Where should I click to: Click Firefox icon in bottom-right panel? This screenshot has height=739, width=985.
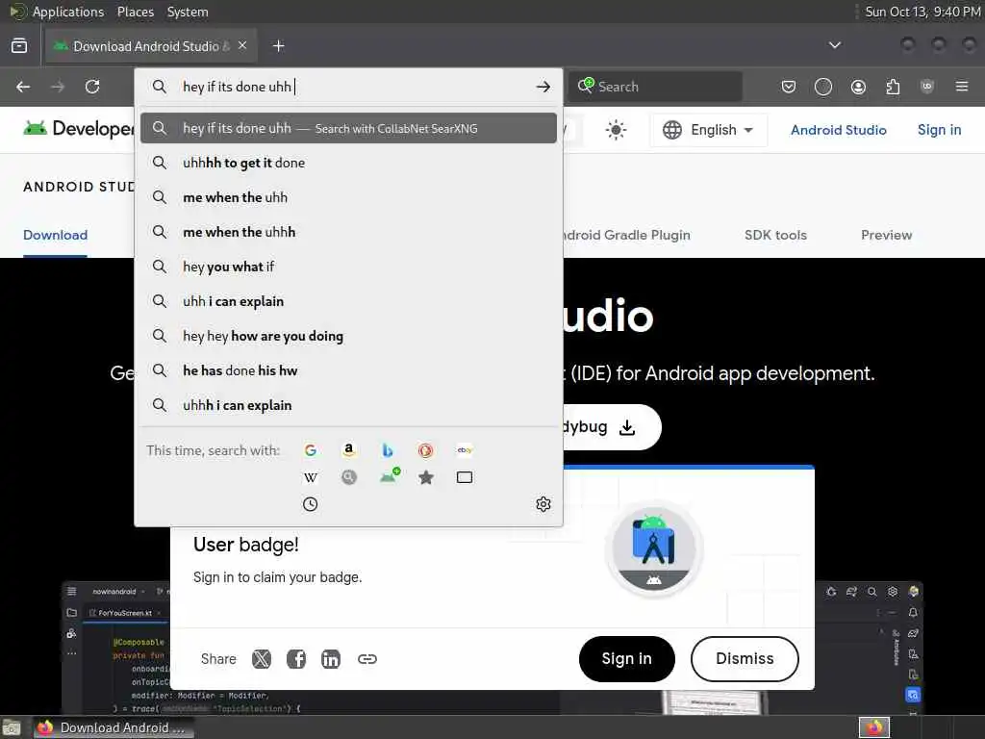874,727
